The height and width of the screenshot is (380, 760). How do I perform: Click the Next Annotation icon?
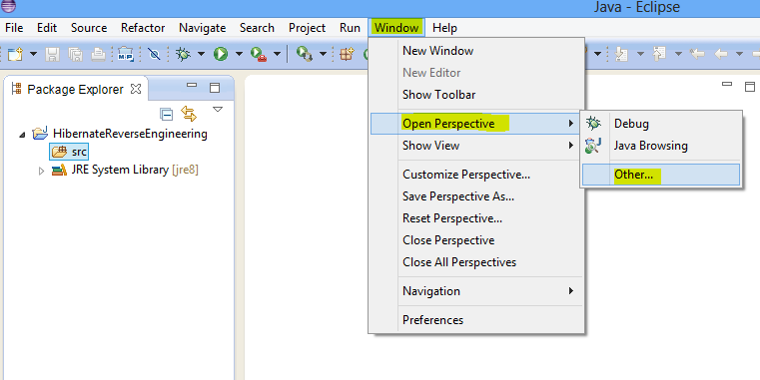pos(621,54)
